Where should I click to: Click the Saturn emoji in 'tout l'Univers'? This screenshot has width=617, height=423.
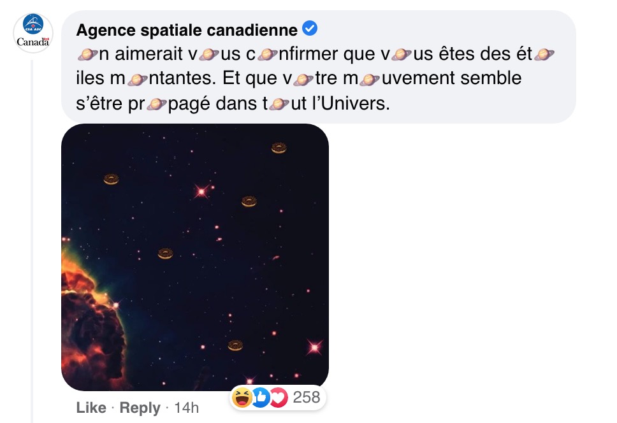click(x=279, y=104)
